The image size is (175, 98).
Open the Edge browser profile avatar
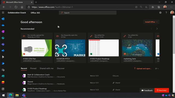pyautogui.click(x=165, y=7)
